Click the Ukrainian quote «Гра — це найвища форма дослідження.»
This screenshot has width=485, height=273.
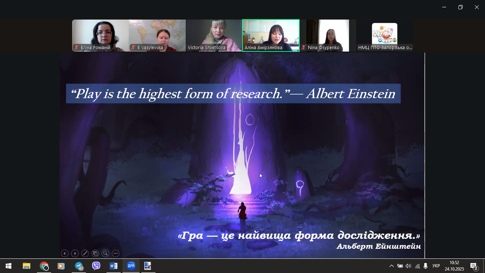(x=299, y=235)
